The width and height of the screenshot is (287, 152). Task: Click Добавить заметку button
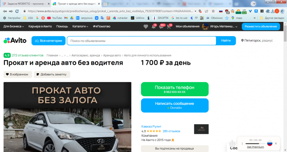tap(52, 74)
